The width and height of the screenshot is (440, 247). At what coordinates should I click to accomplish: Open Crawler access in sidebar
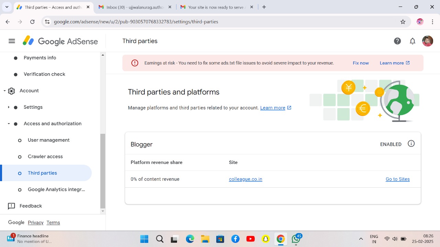[45, 156]
